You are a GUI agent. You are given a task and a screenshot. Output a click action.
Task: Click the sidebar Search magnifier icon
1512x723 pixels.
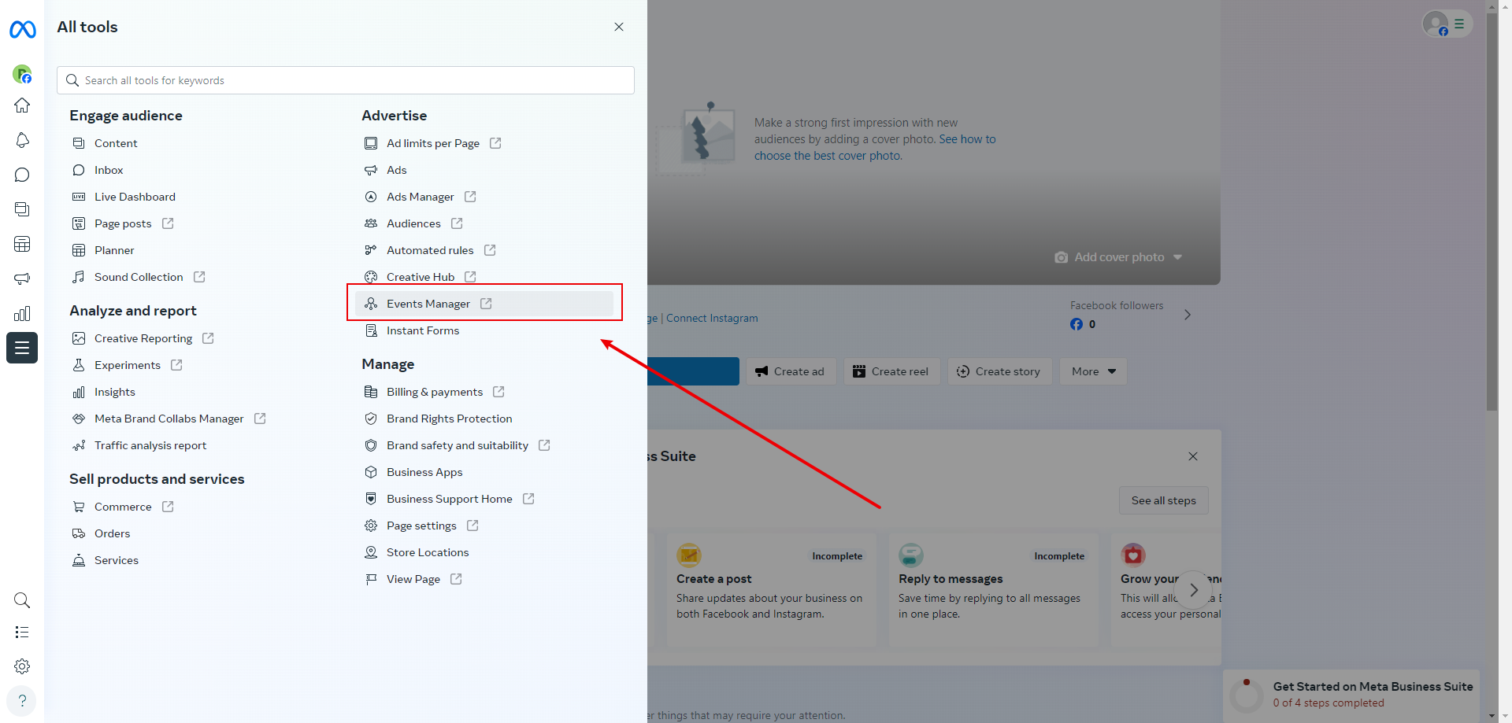pos(22,601)
